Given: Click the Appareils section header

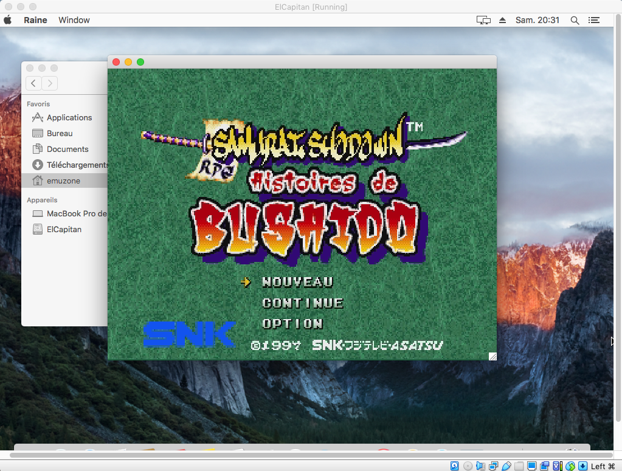Looking at the screenshot, I should click(x=42, y=200).
